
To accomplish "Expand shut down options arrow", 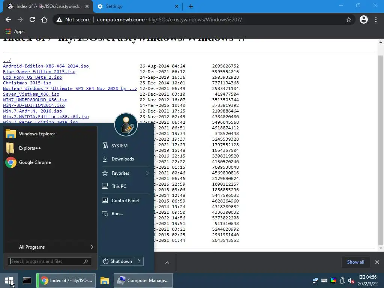I will tap(139, 261).
